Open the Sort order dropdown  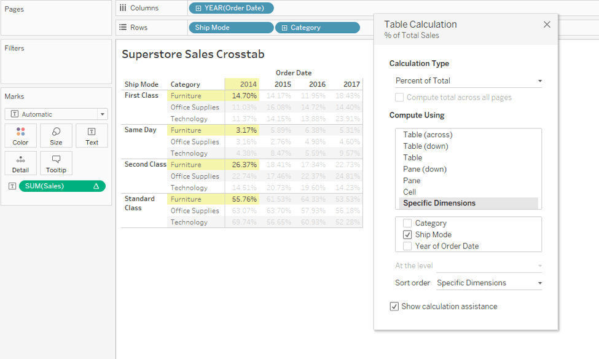coord(488,283)
